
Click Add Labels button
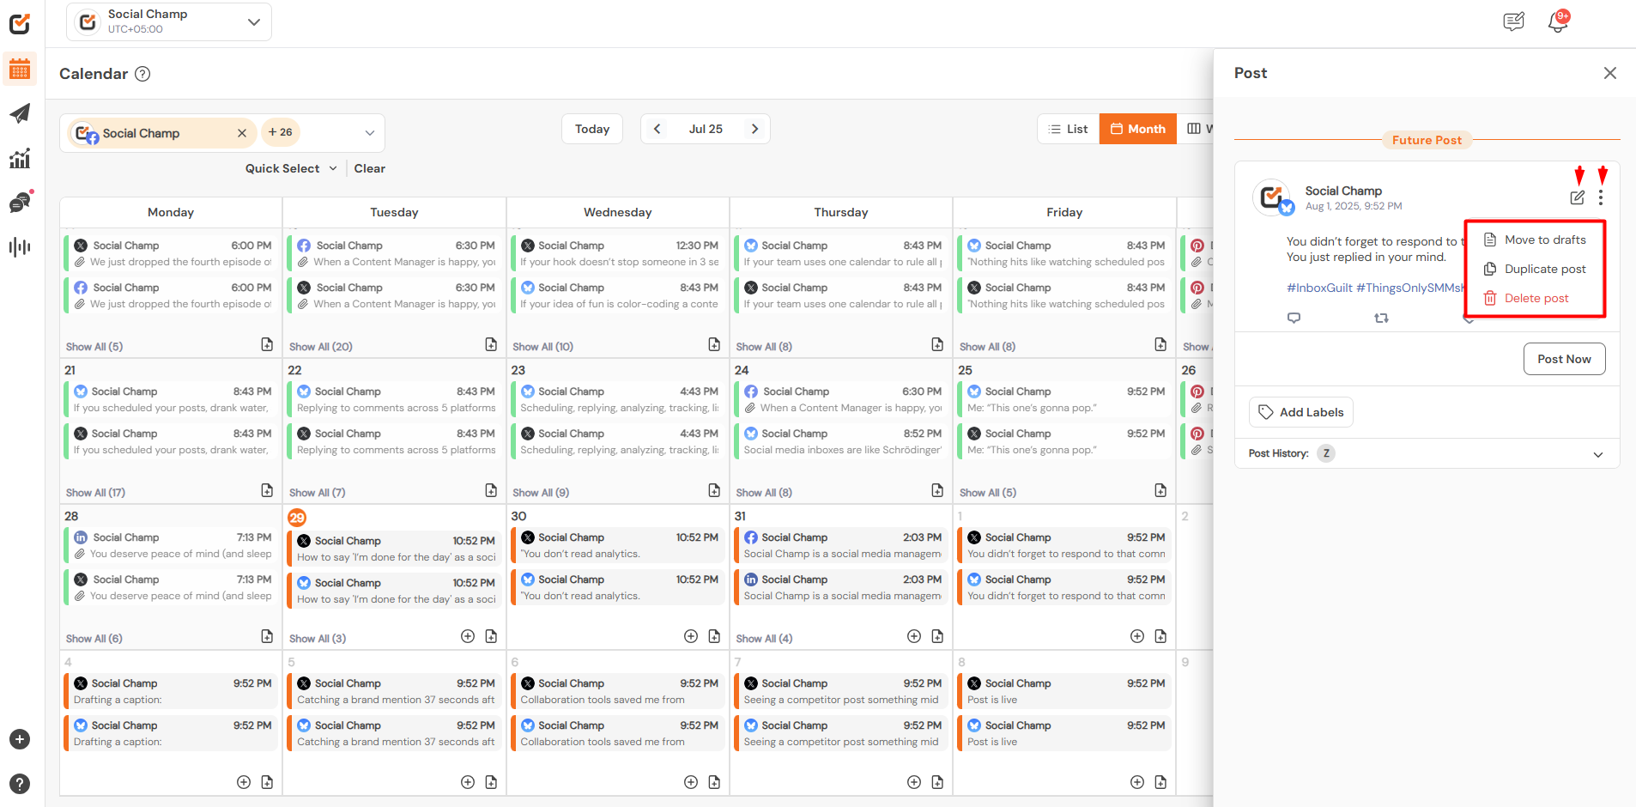1301,412
